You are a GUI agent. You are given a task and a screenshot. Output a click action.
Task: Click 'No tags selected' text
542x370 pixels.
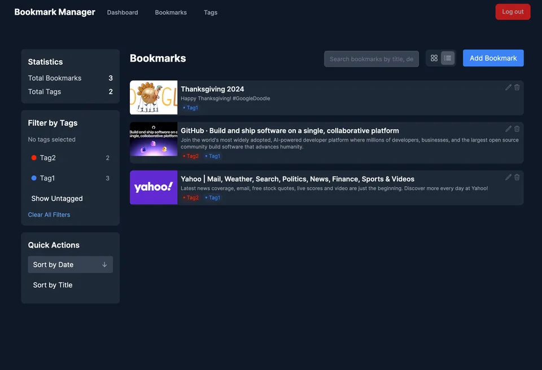pos(51,139)
